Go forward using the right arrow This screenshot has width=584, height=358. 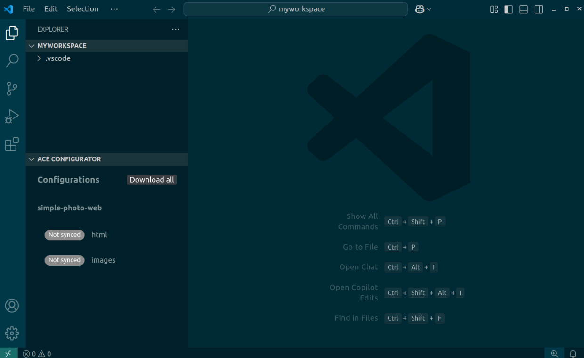171,9
